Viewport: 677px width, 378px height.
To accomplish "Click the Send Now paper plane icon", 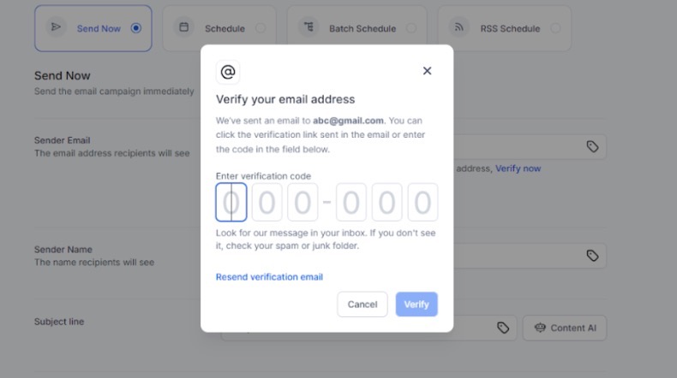I will (x=56, y=27).
